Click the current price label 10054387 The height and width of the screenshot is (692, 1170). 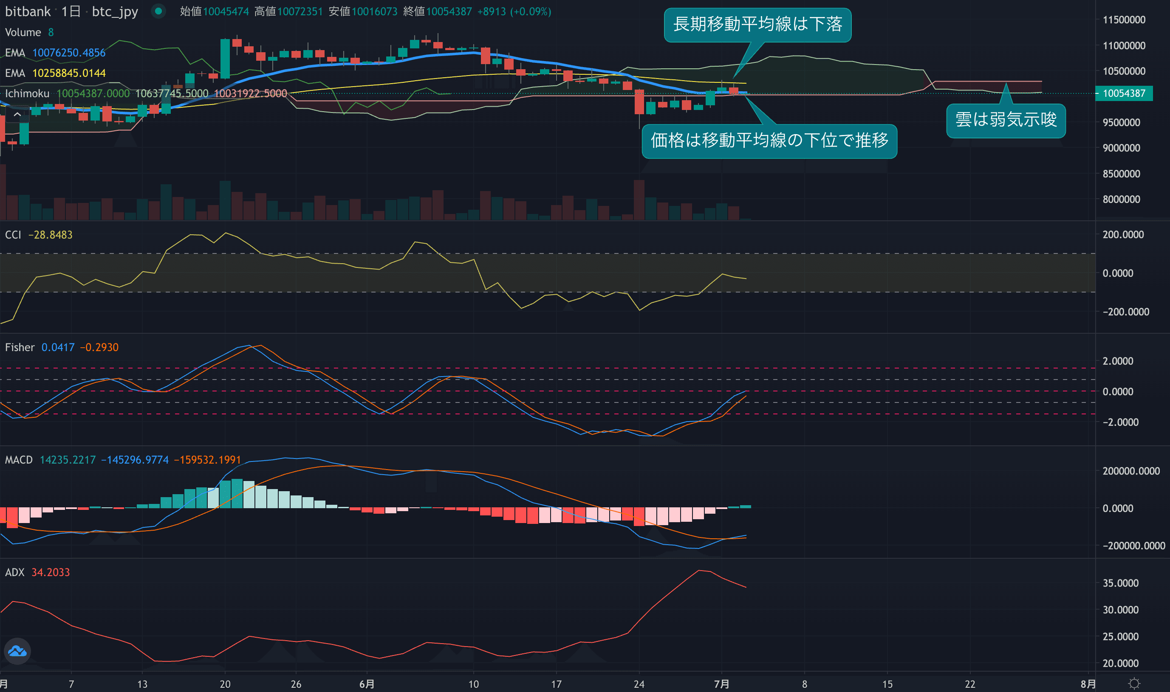coord(1123,93)
